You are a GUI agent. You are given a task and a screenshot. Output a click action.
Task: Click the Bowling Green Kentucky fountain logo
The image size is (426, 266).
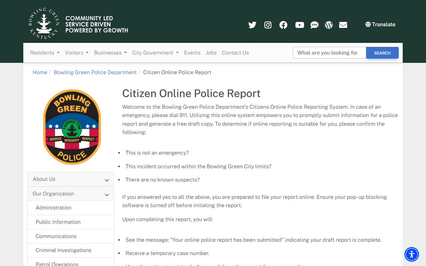44,24
